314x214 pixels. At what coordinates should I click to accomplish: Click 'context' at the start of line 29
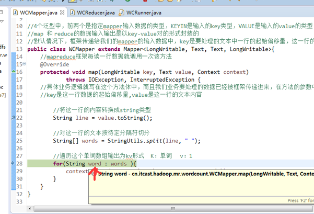coord(77,171)
